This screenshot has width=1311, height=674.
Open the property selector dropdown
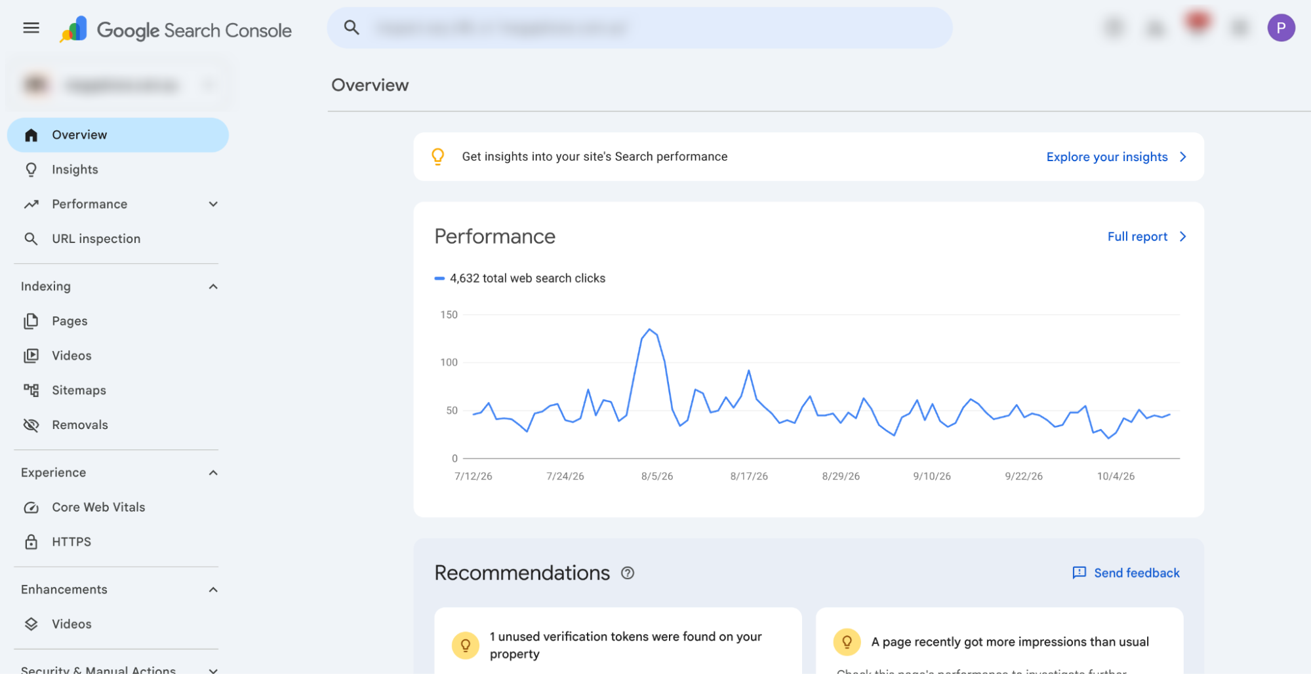click(118, 85)
